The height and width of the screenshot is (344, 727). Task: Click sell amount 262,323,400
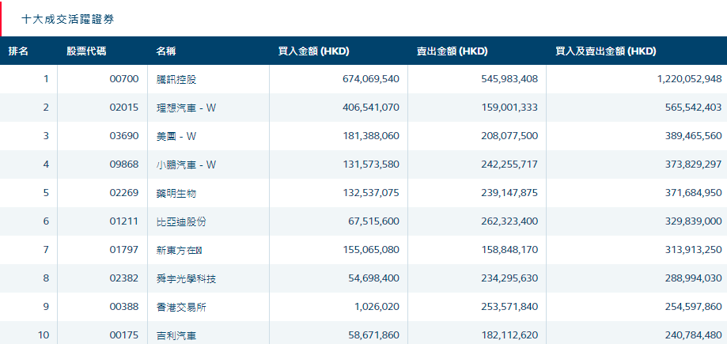[x=509, y=221]
